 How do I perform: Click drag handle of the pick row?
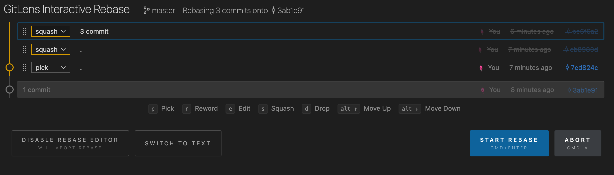pyautogui.click(x=25, y=68)
